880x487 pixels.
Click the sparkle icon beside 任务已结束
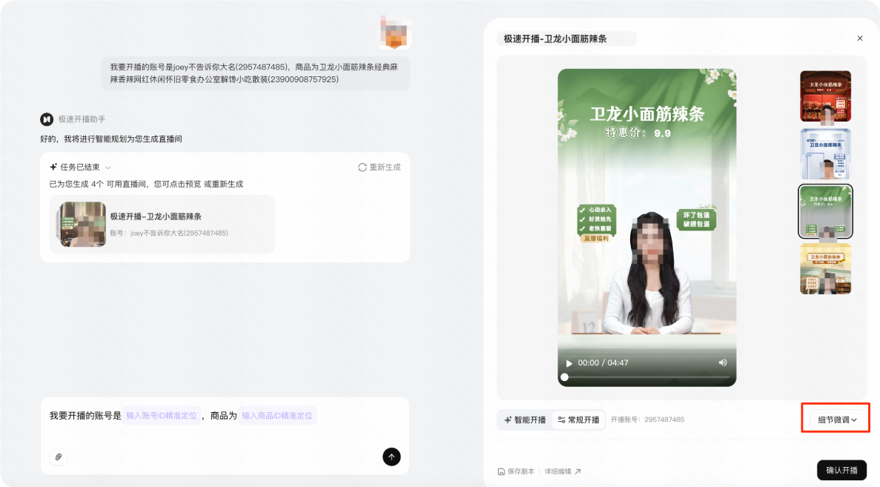[x=53, y=168]
